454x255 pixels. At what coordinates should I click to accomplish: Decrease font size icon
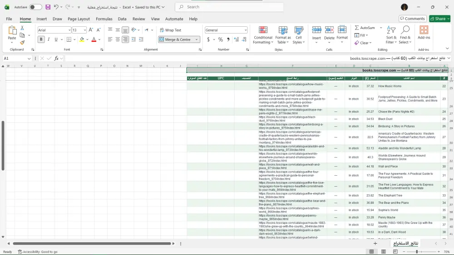pos(99,30)
